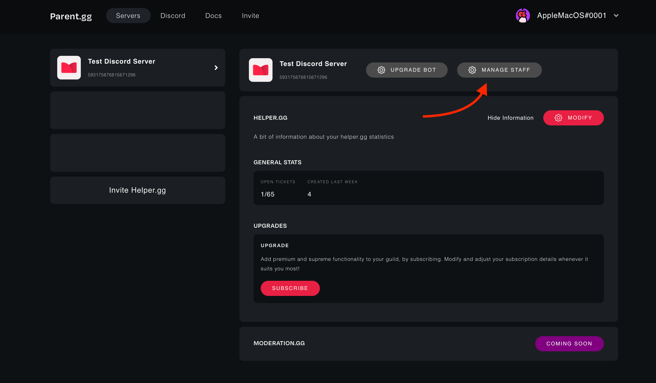This screenshot has width=656, height=383.
Task: Click the SUBSCRIBE button
Action: [290, 288]
